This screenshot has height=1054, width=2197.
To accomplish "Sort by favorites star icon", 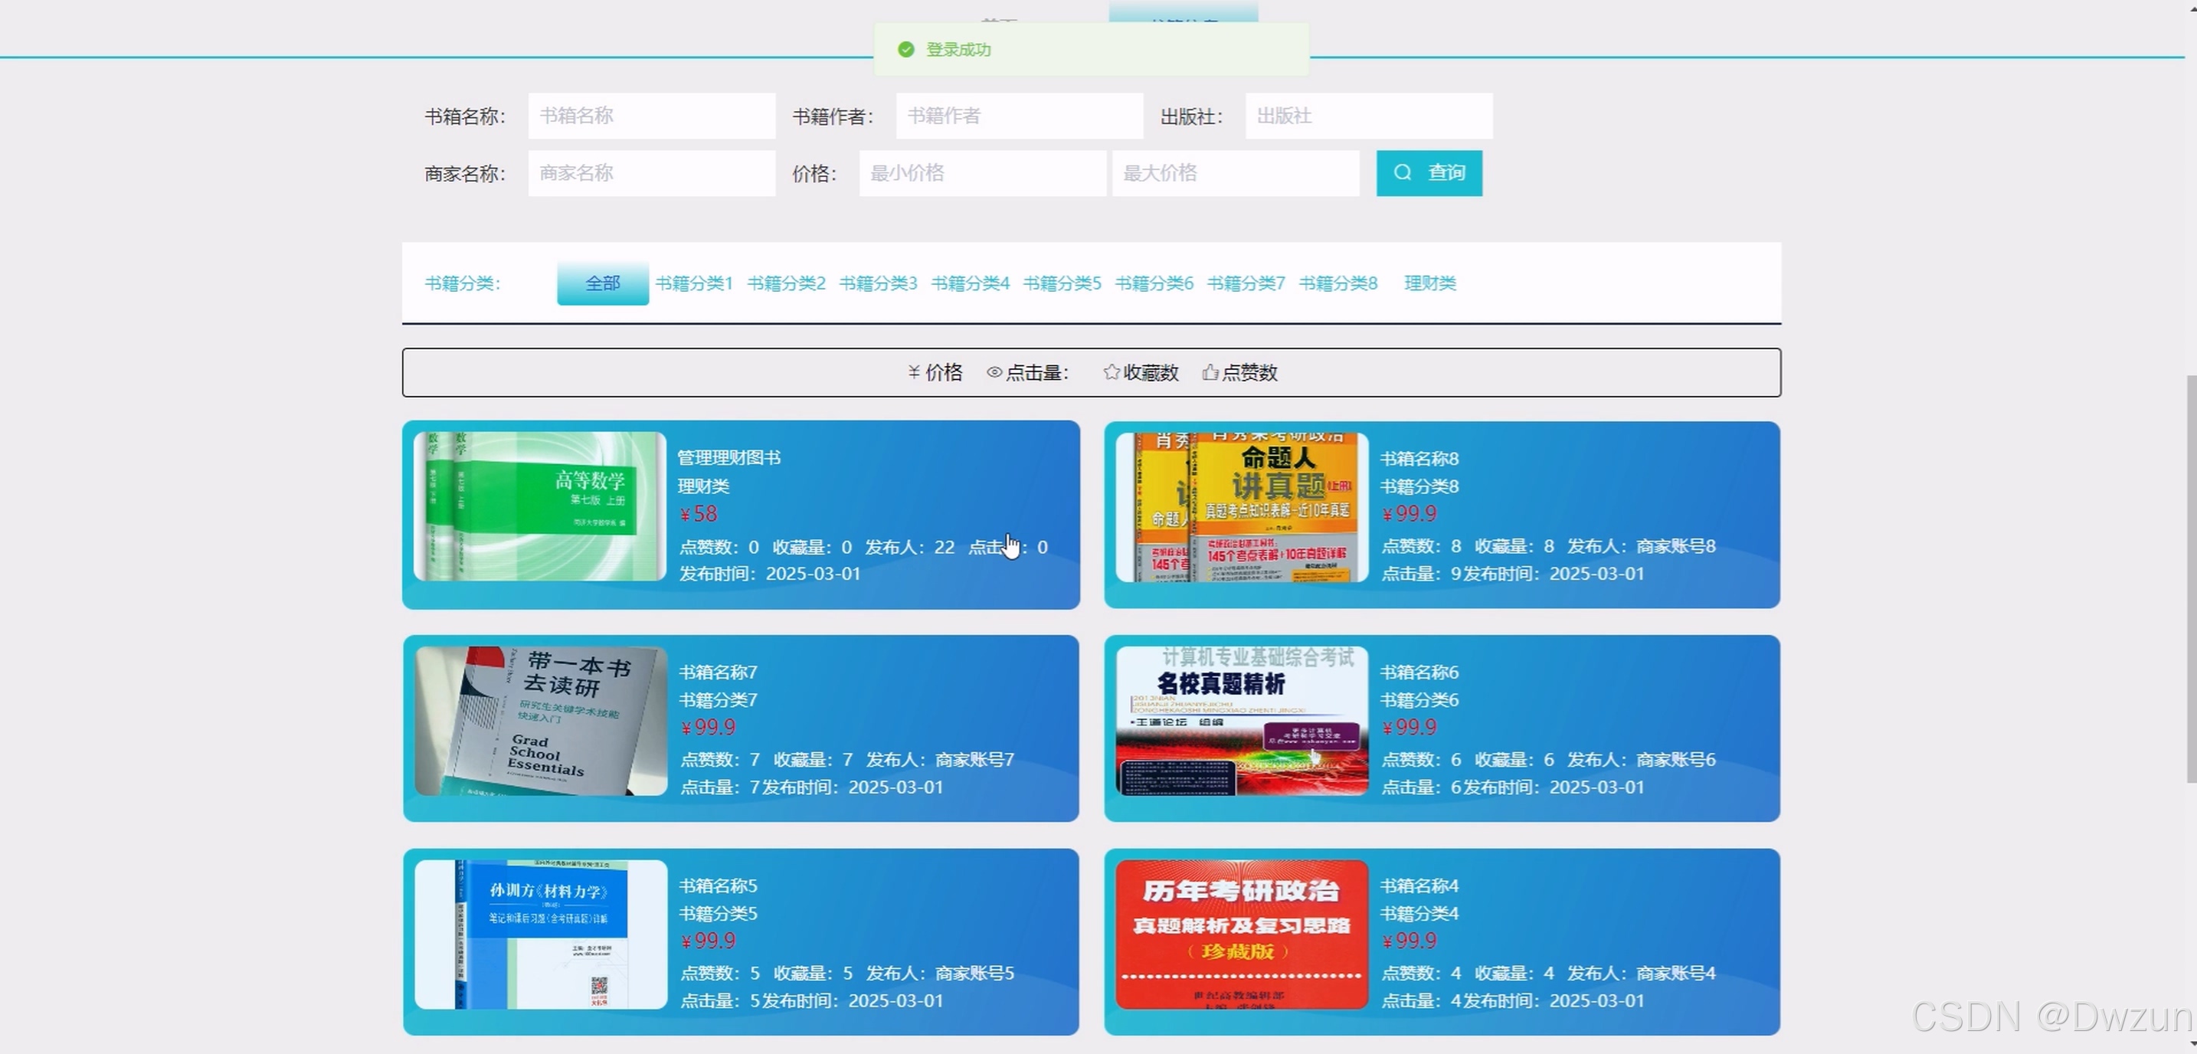I will pos(1111,372).
